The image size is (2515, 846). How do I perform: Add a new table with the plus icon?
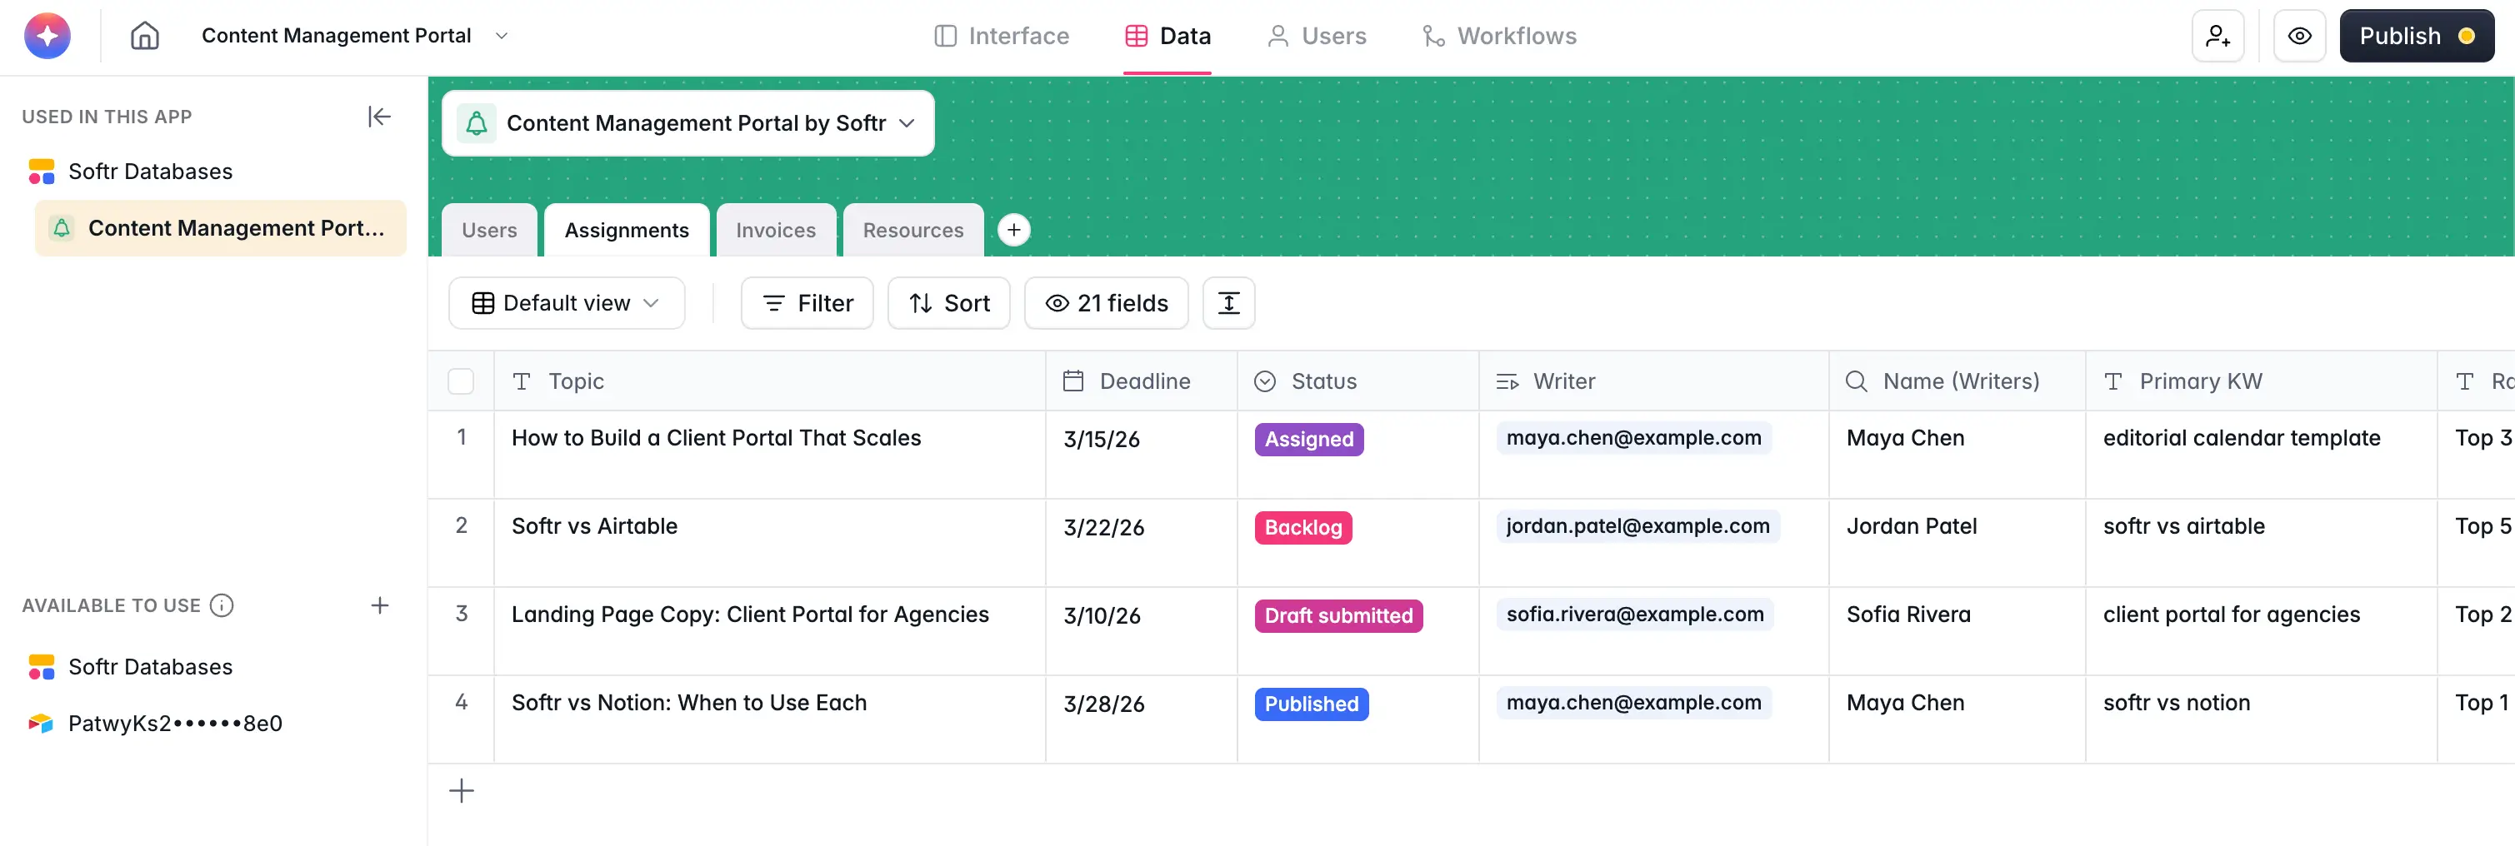pyautogui.click(x=1013, y=229)
